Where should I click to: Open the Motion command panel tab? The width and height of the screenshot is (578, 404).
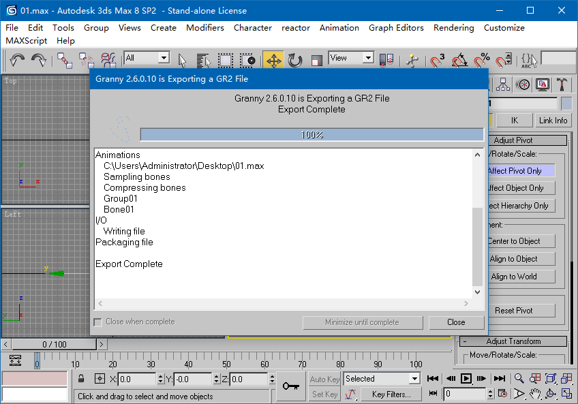[x=523, y=84]
